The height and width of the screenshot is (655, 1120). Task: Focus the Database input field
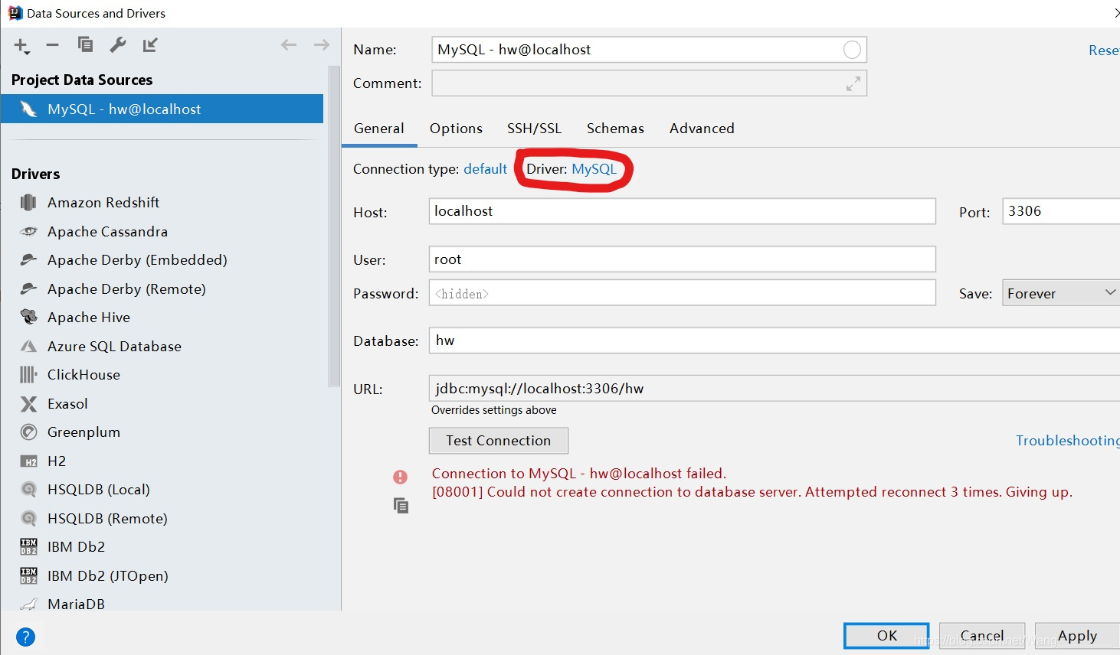tap(775, 341)
